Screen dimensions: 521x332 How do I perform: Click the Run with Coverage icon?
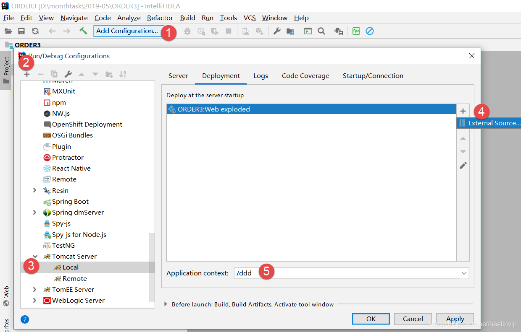point(215,31)
